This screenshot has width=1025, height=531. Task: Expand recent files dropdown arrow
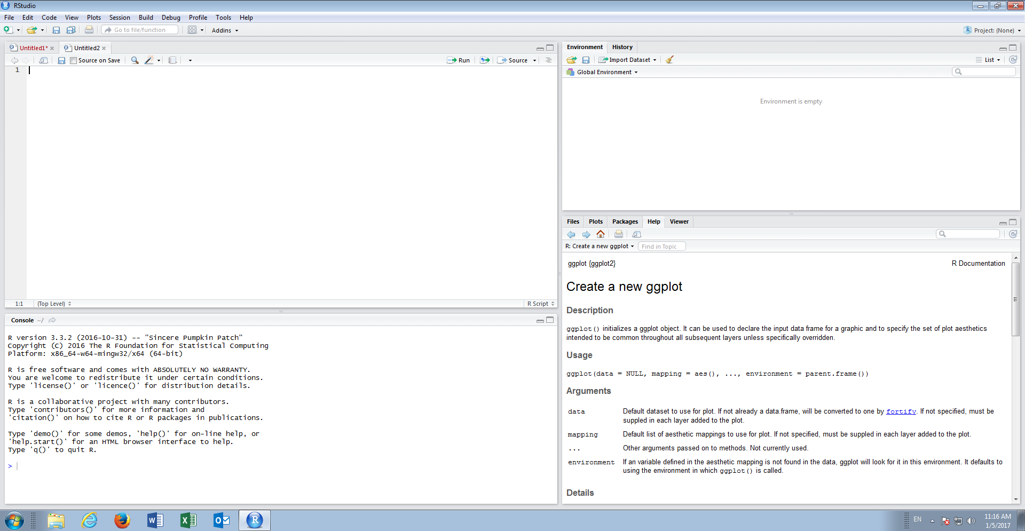(42, 30)
